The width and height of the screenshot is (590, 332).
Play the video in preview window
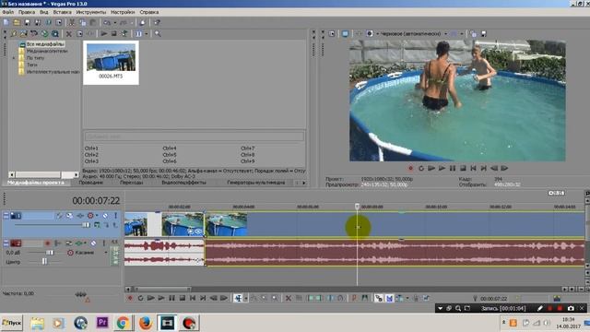pos(442,168)
